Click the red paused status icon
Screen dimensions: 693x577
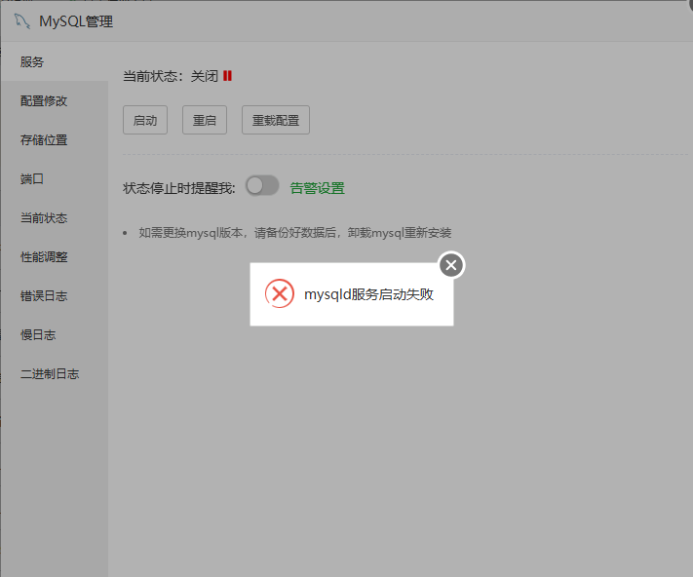[228, 76]
